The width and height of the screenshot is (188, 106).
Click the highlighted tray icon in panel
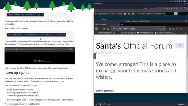point(176,14)
